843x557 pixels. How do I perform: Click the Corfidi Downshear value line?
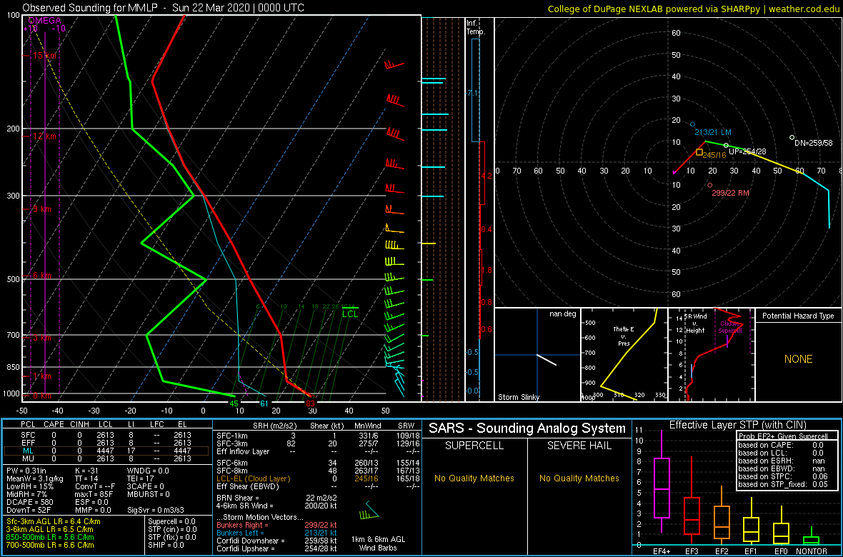point(276,541)
